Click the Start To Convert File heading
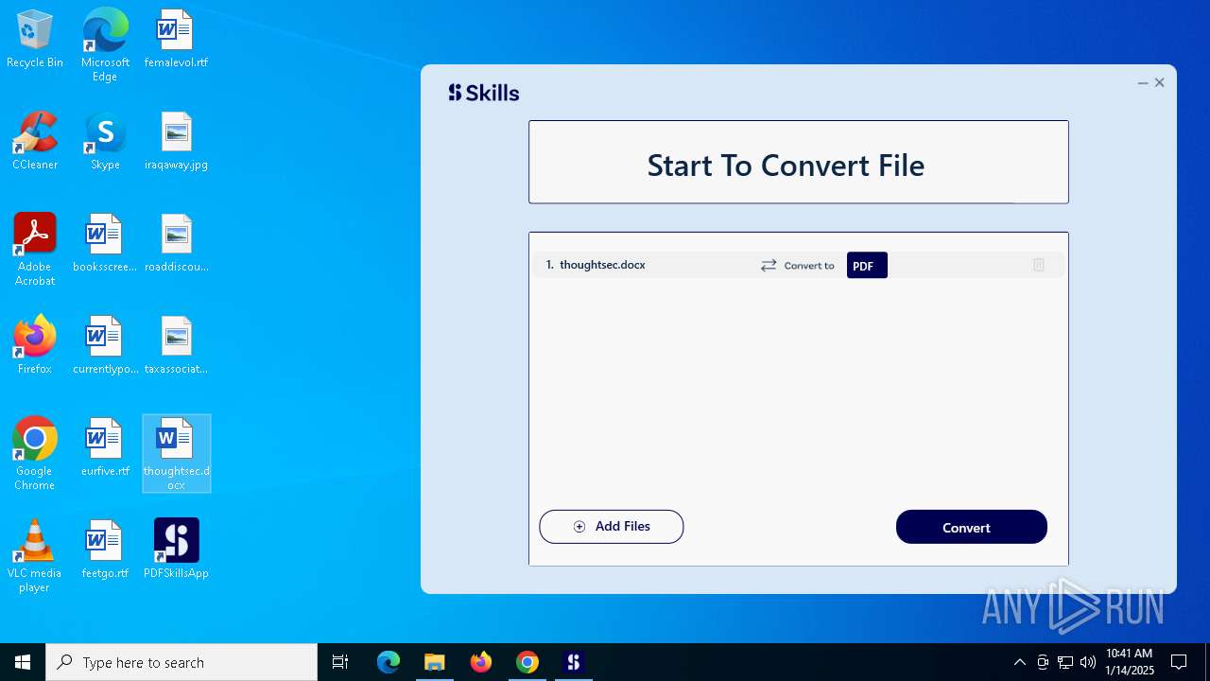Viewport: 1210px width, 681px height. [786, 166]
